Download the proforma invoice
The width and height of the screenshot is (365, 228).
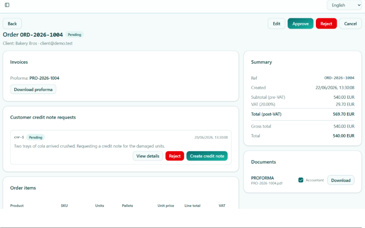coord(33,89)
